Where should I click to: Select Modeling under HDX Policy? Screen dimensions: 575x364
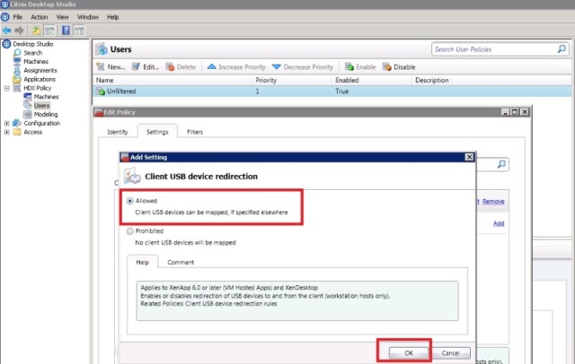point(45,114)
